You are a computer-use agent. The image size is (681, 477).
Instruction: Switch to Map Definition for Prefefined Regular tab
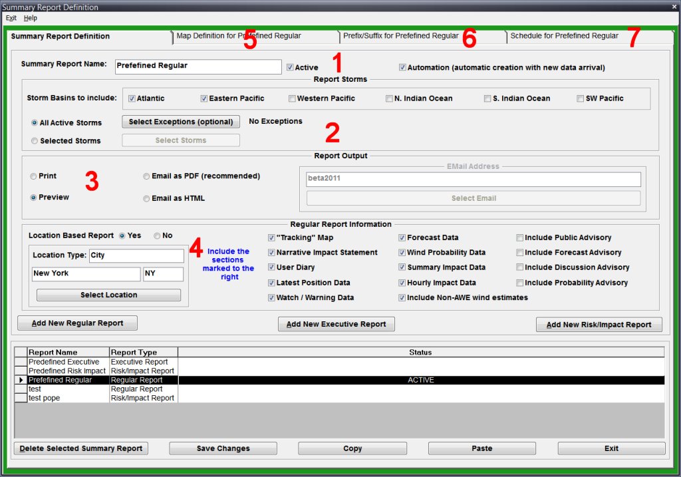[x=238, y=36]
